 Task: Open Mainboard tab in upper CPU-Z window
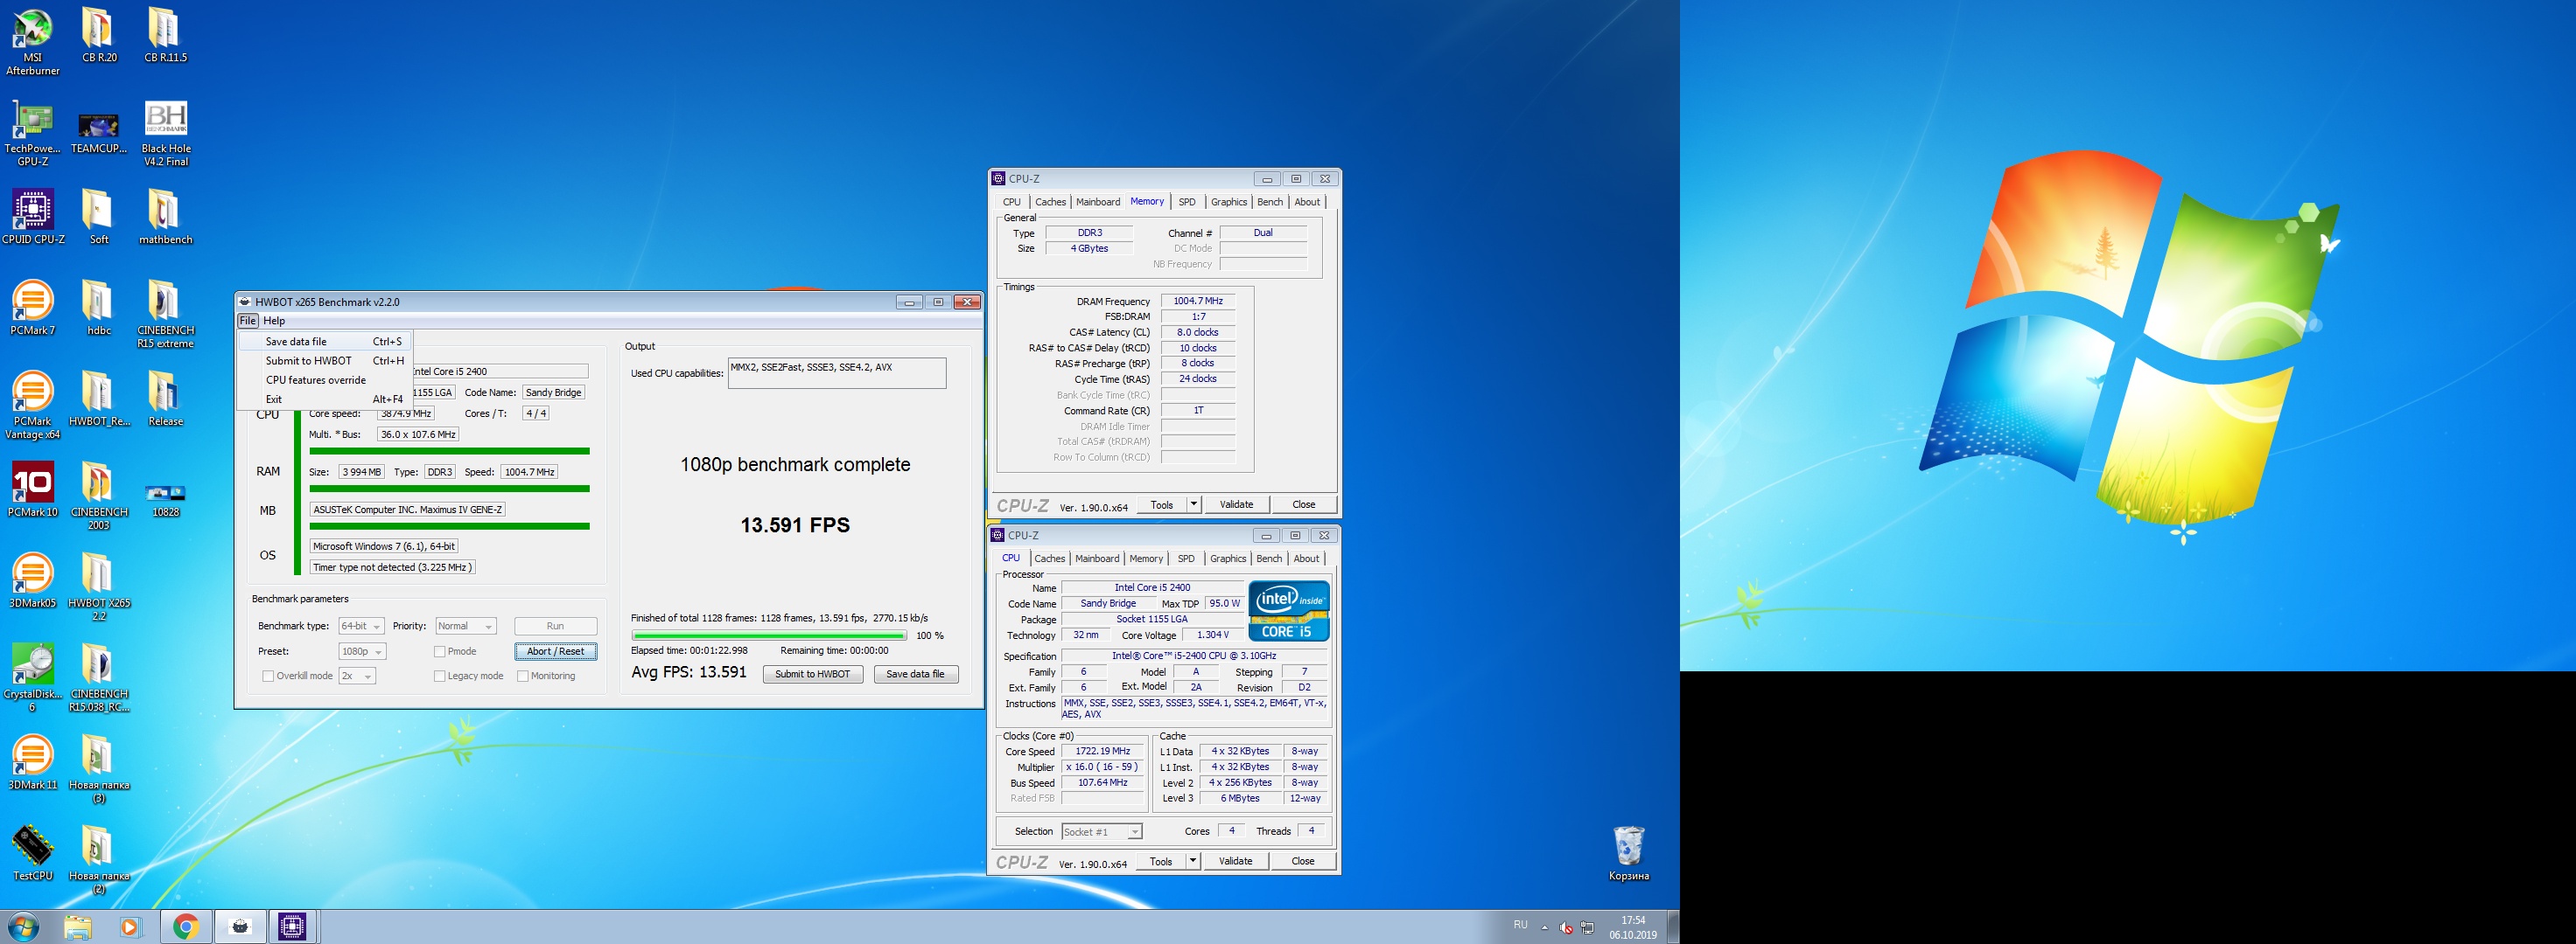(x=1098, y=202)
